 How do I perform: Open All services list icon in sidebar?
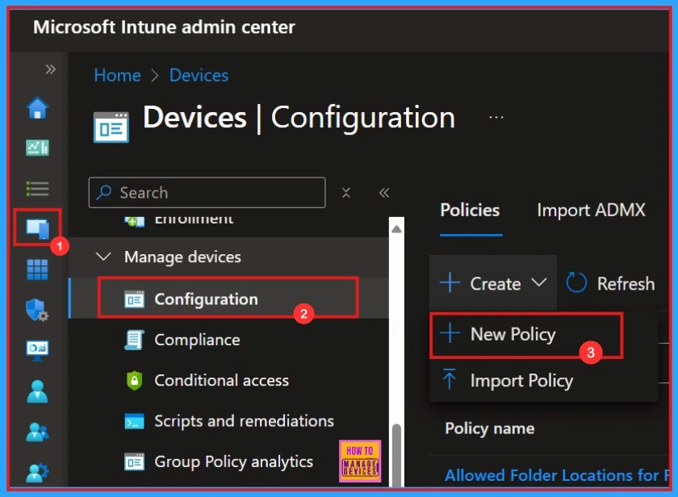(38, 189)
